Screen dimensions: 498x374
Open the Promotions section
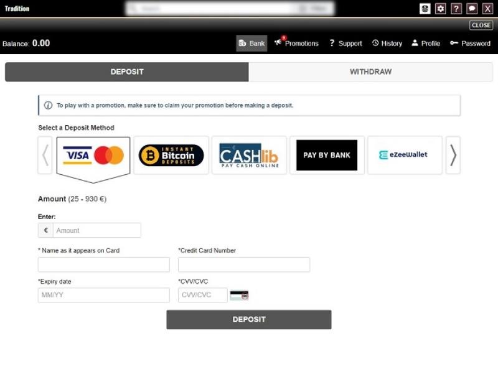[296, 43]
